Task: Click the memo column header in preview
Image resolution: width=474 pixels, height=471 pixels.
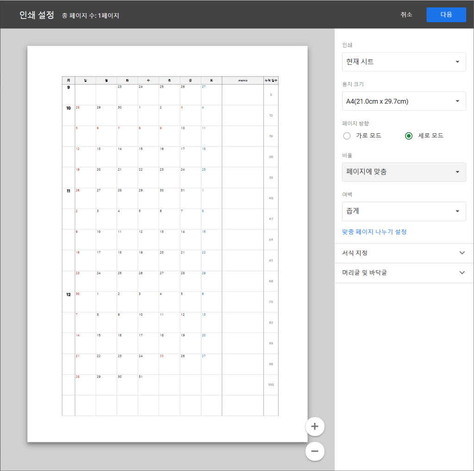Action: click(x=243, y=81)
